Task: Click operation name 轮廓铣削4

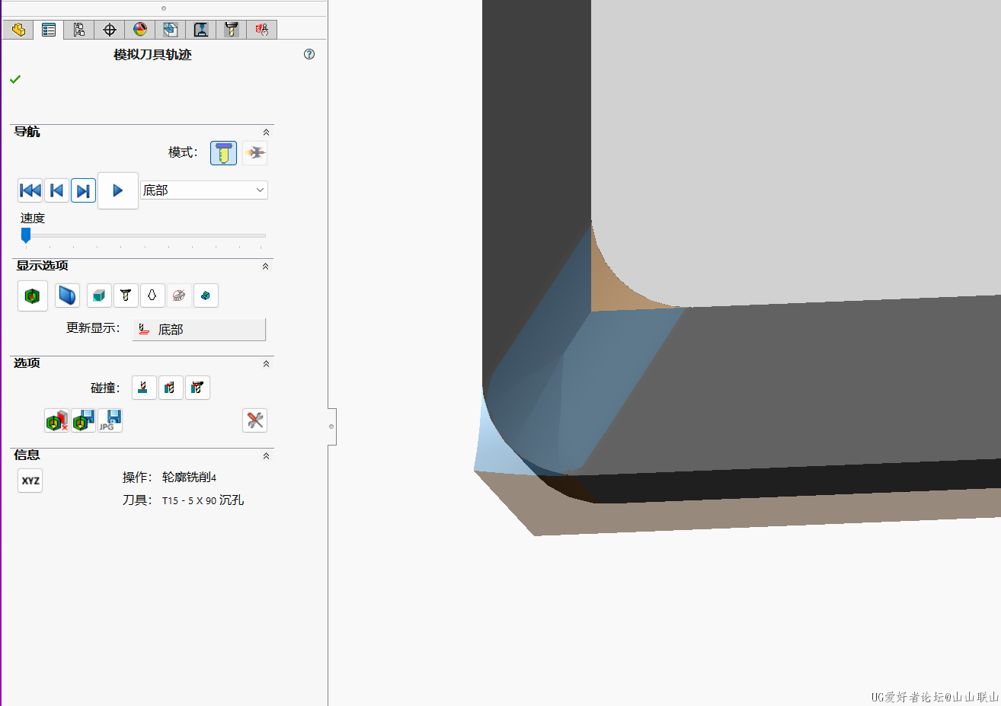Action: pos(189,478)
